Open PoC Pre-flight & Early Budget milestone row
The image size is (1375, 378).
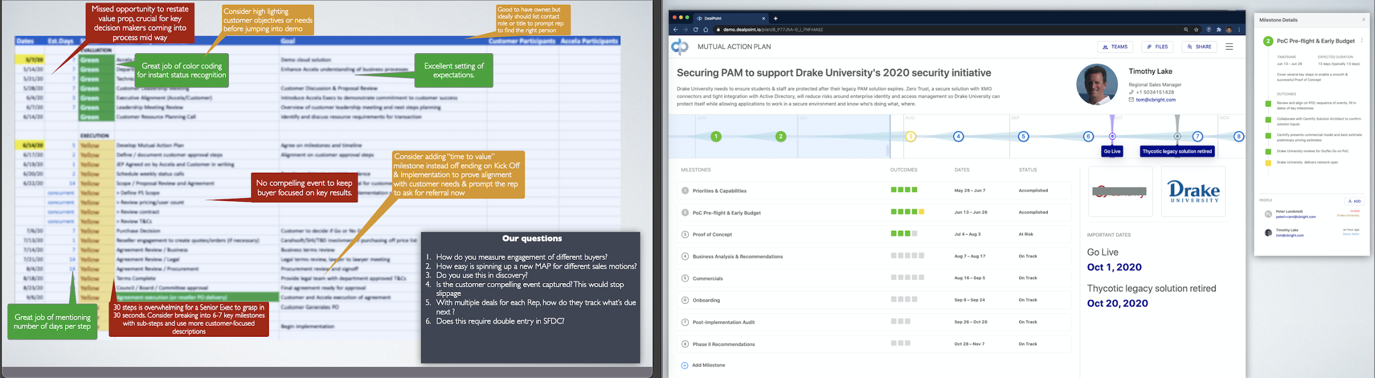coord(874,213)
